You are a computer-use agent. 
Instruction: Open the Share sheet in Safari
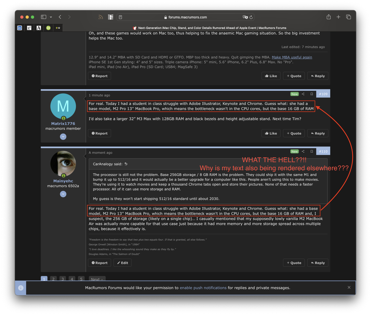pos(329,17)
